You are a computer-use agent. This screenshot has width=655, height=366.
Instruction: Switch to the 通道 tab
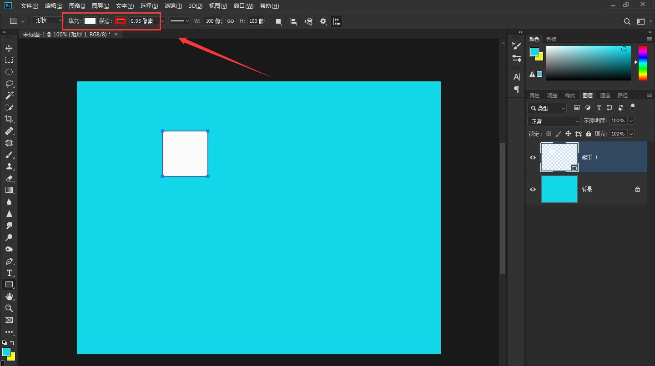click(x=605, y=95)
